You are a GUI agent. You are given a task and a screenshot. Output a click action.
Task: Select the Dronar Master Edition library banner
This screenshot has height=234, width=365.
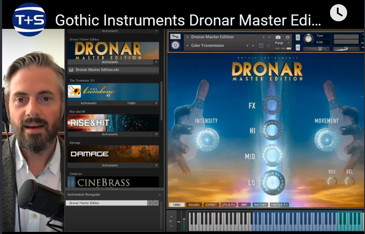point(113,51)
